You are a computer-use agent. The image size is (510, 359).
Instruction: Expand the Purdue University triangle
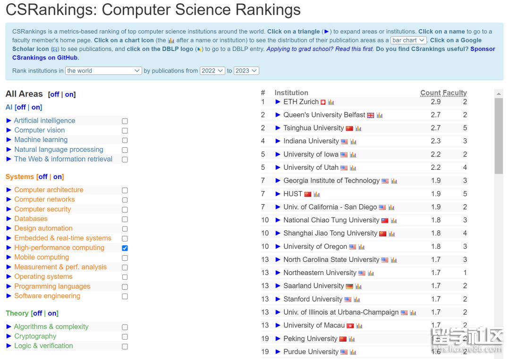click(x=278, y=351)
